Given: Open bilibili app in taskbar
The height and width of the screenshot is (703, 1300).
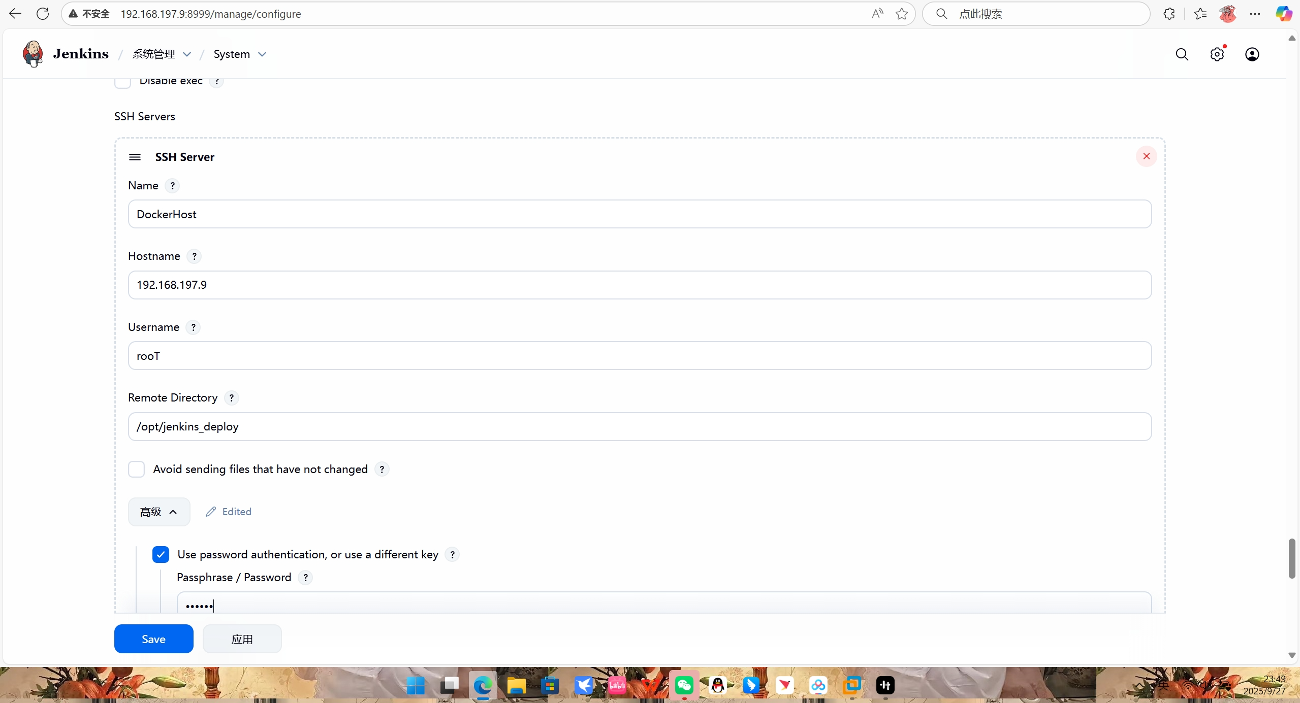Looking at the screenshot, I should 617,686.
